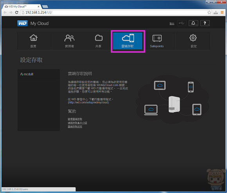Open a new browser tab
The width and height of the screenshot is (227, 193).
tap(45, 7)
